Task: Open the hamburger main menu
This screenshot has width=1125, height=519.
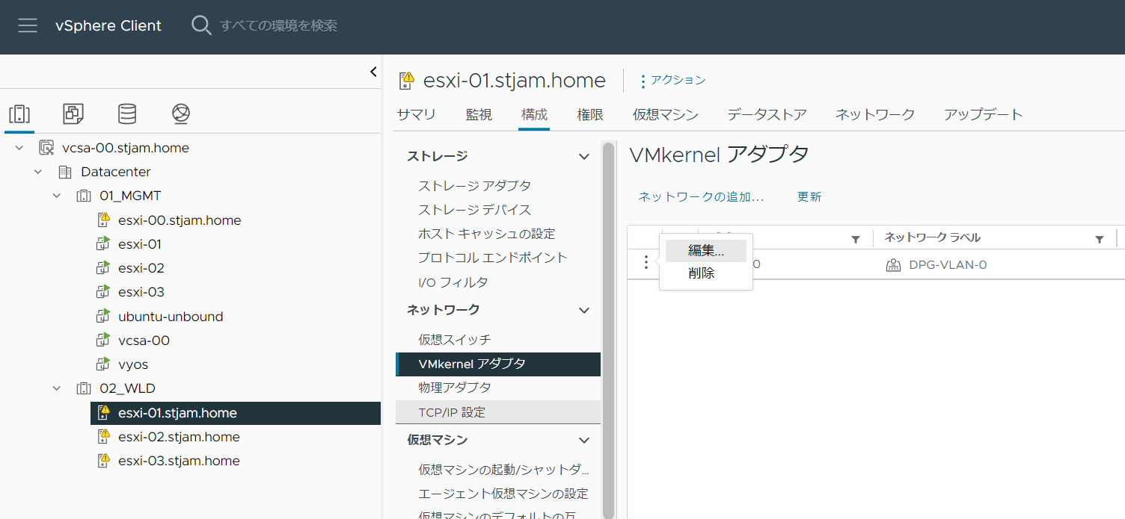Action: 28,25
